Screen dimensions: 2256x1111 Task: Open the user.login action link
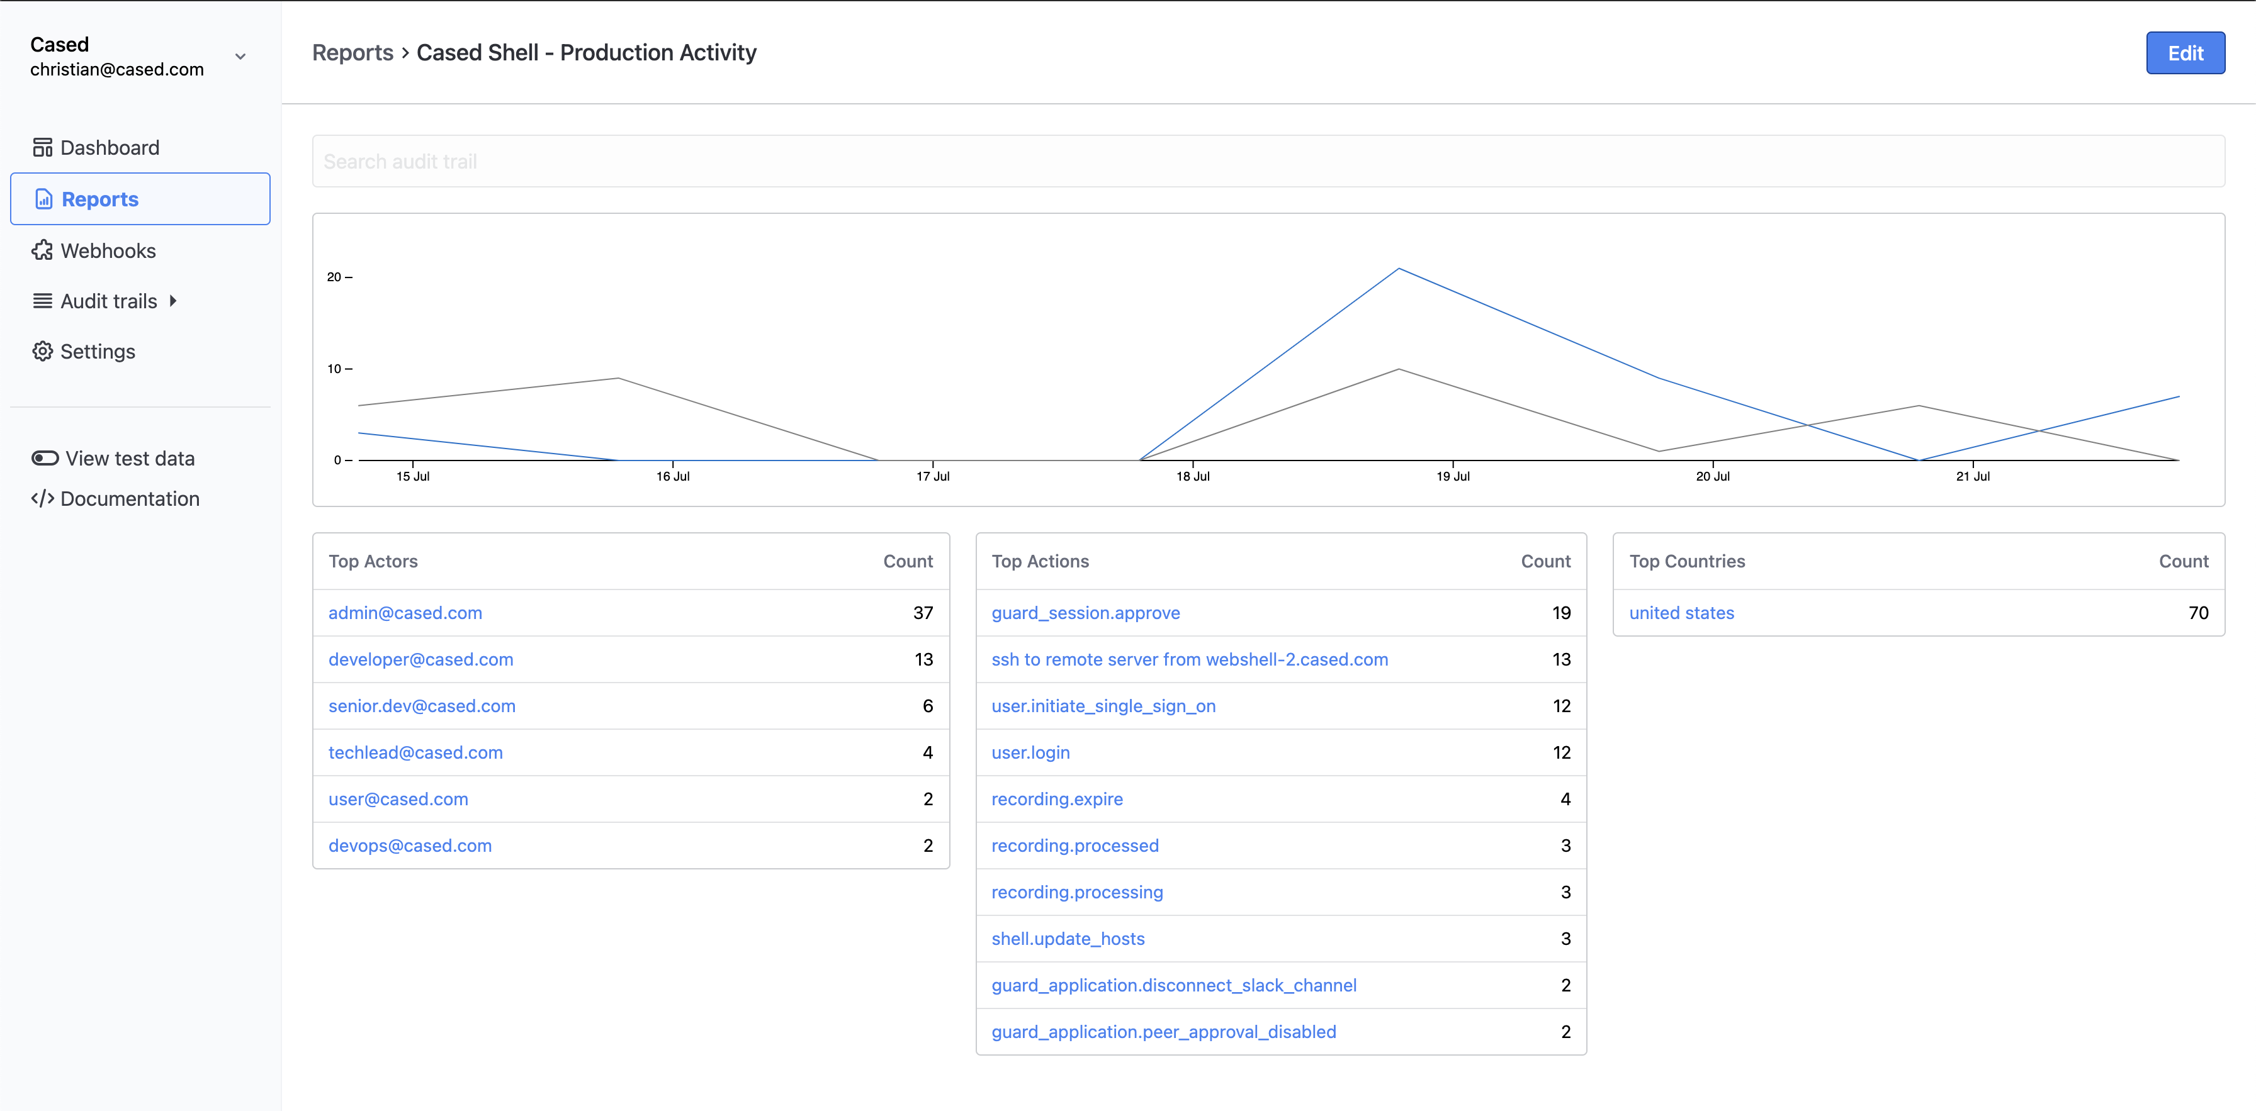(1030, 752)
